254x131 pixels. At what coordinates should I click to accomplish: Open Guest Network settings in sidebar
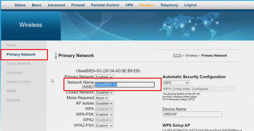[x=19, y=64]
